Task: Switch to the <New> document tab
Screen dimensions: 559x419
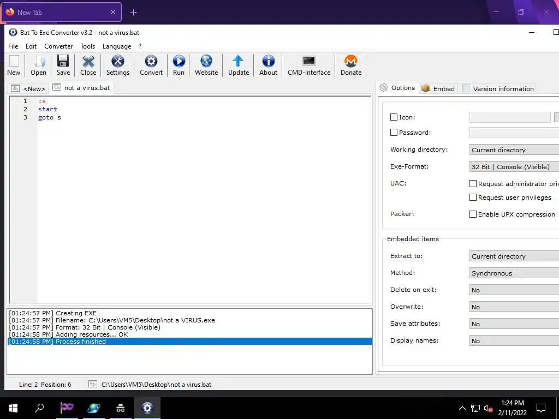Action: [x=28, y=88]
